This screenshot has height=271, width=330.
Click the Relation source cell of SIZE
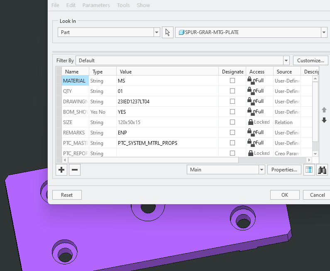click(x=287, y=122)
